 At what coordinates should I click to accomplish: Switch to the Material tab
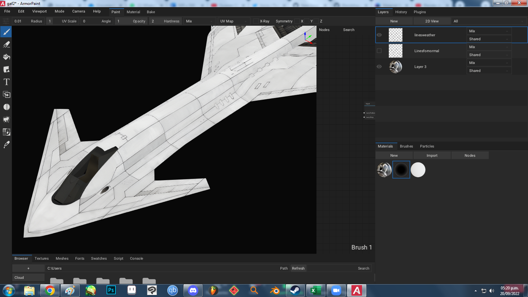coord(133,12)
